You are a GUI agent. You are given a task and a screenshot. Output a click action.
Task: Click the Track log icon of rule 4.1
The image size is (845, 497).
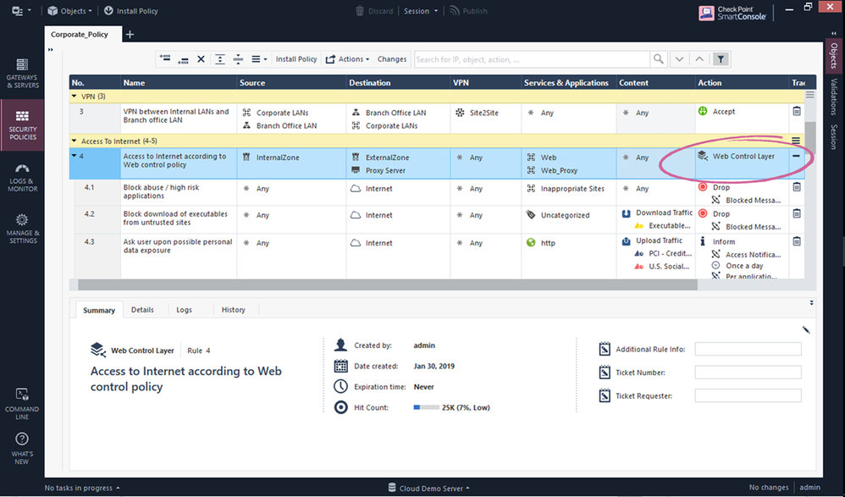[x=797, y=187]
